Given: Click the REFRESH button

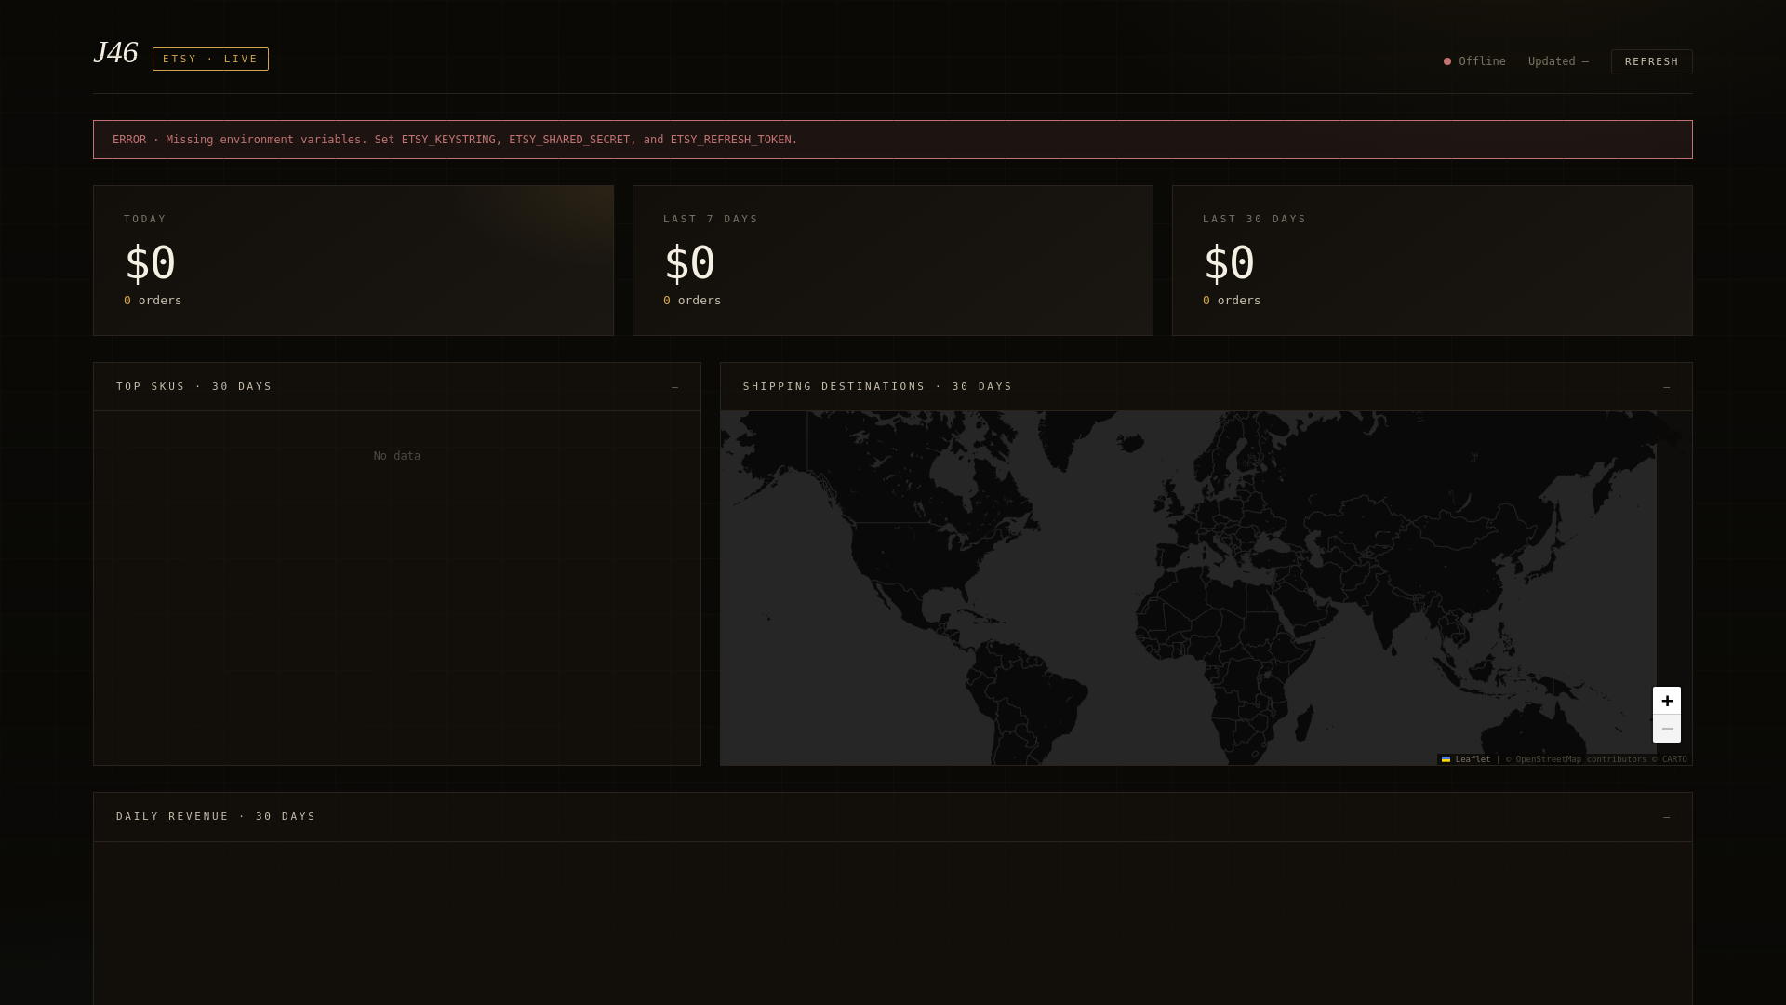Looking at the screenshot, I should click(x=1651, y=61).
